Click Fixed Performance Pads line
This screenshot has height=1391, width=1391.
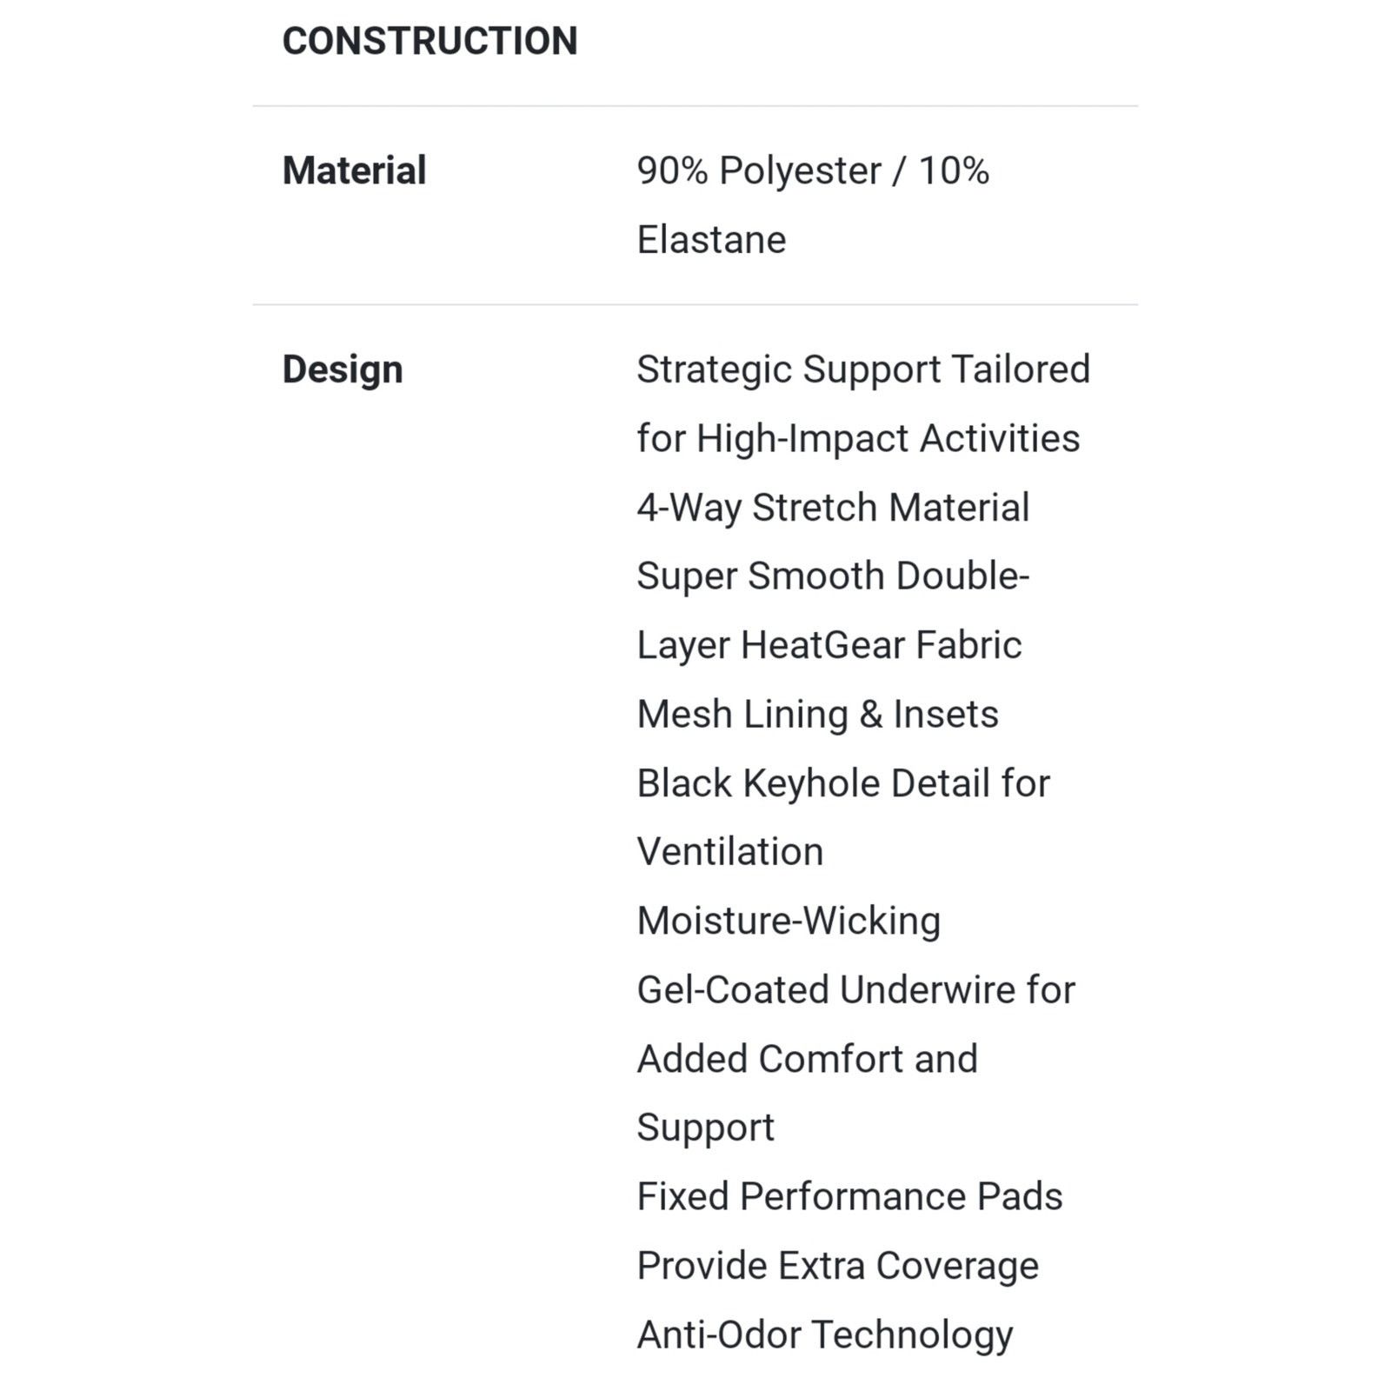849,1196
